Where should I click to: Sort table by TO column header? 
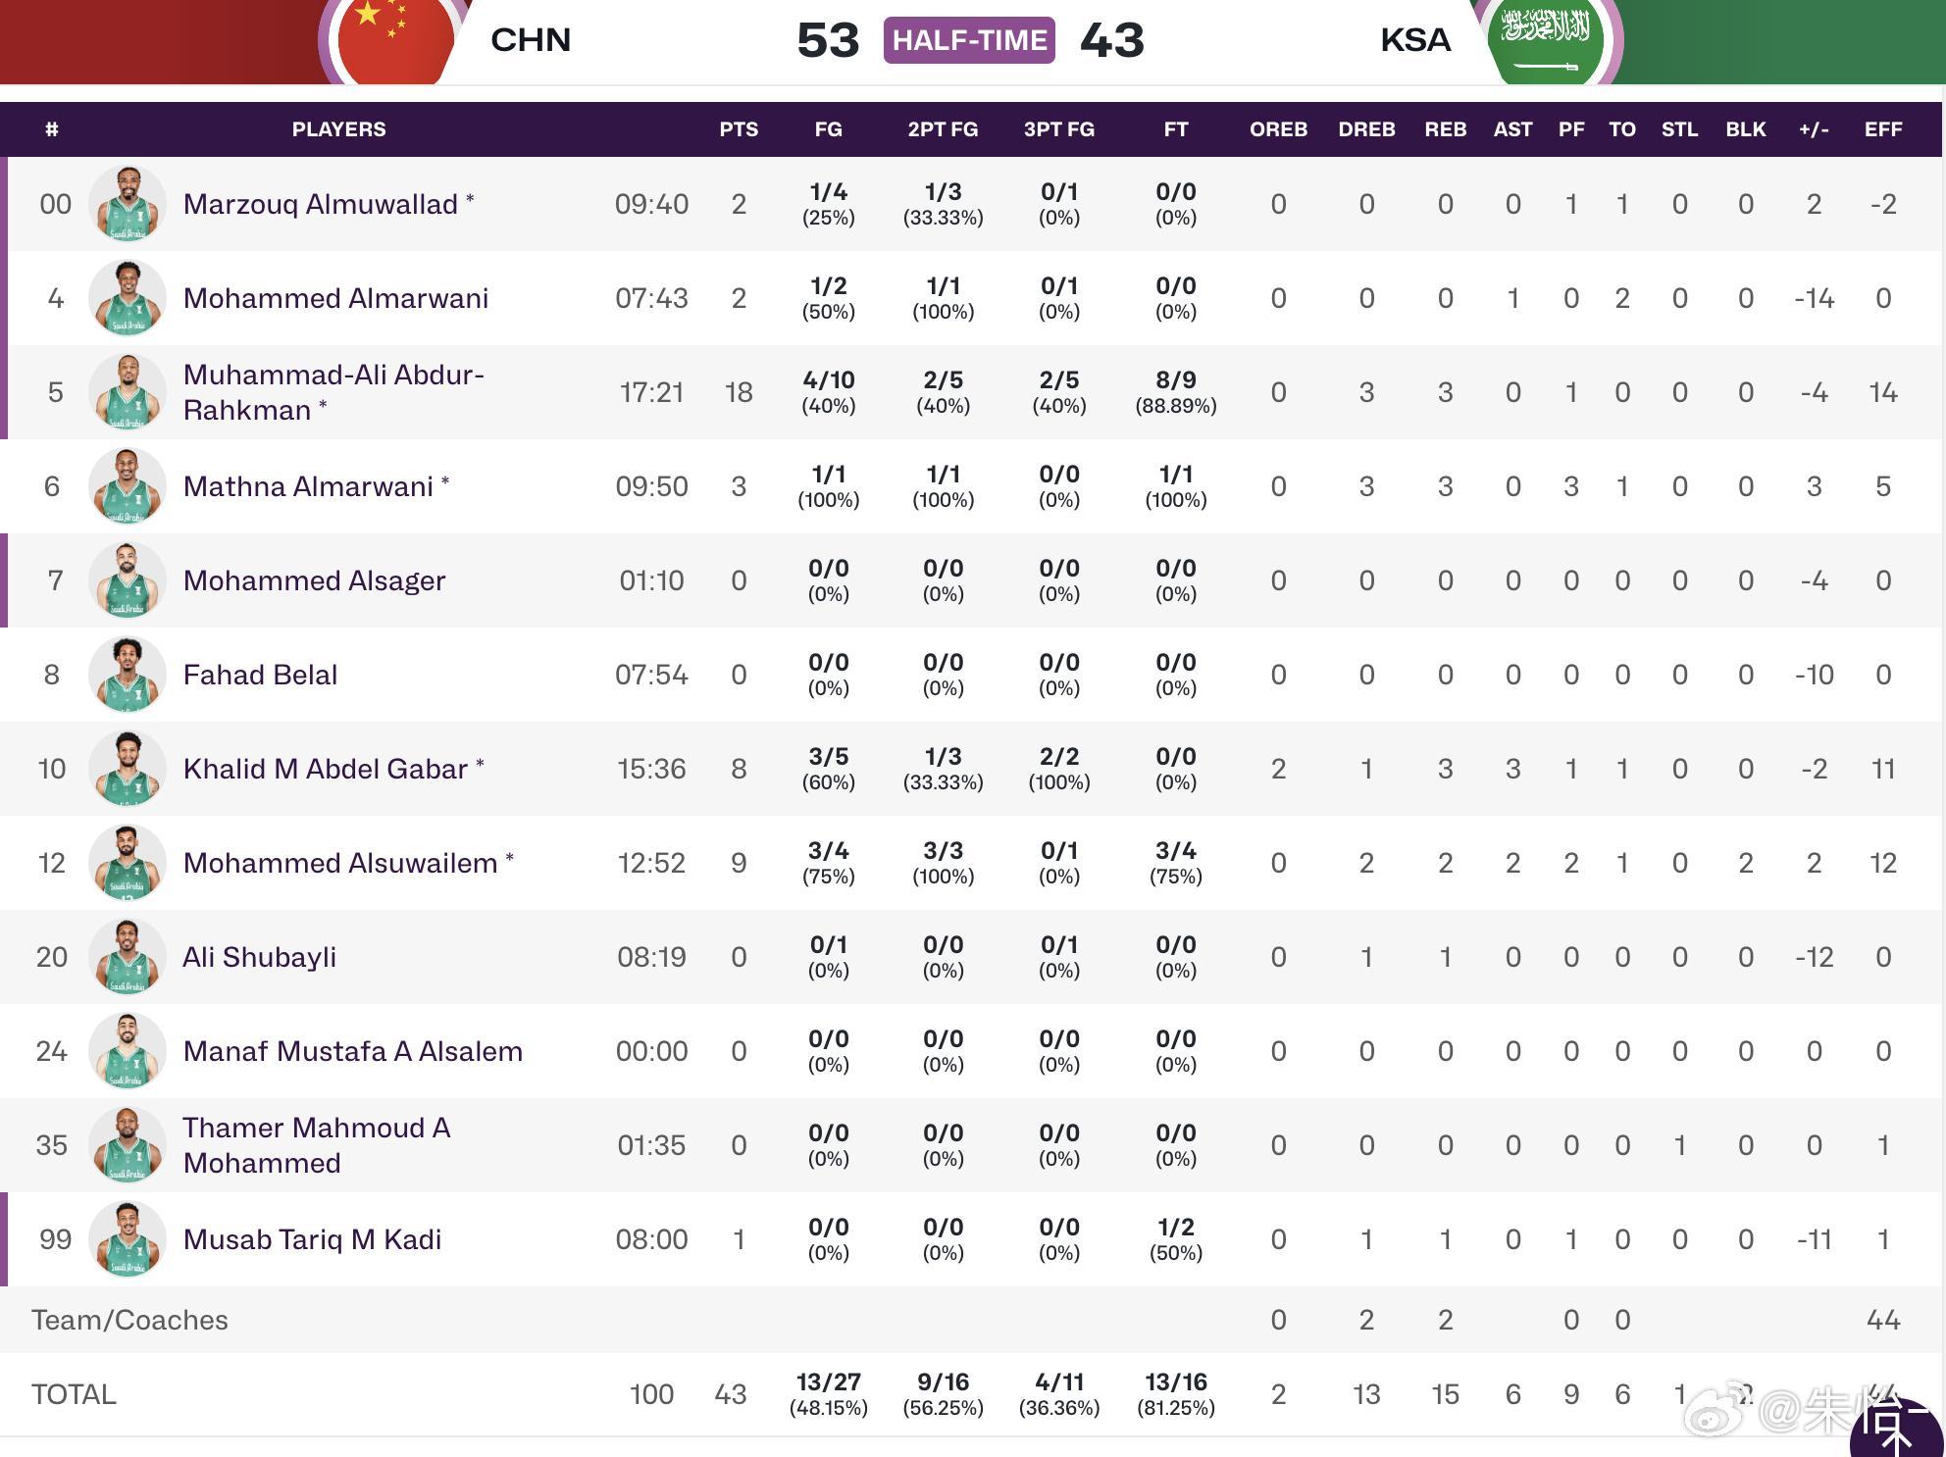1622,129
